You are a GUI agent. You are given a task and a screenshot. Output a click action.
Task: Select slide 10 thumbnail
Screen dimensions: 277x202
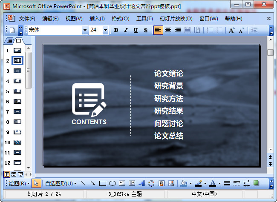coord(17,142)
